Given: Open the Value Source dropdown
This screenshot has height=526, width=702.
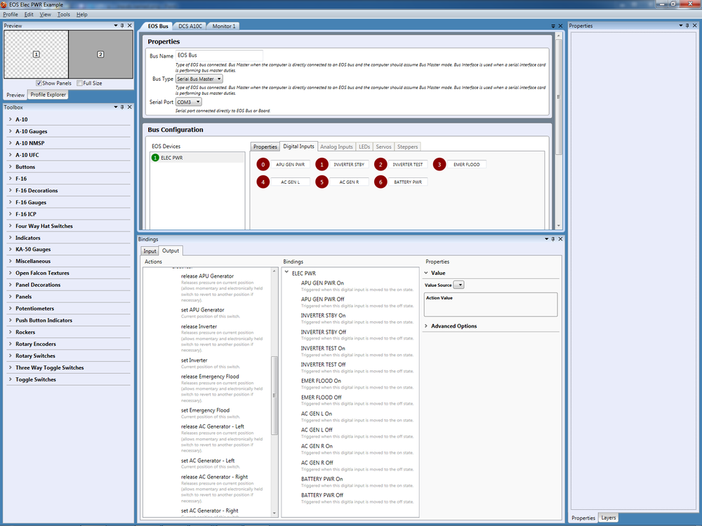Looking at the screenshot, I should coord(458,285).
